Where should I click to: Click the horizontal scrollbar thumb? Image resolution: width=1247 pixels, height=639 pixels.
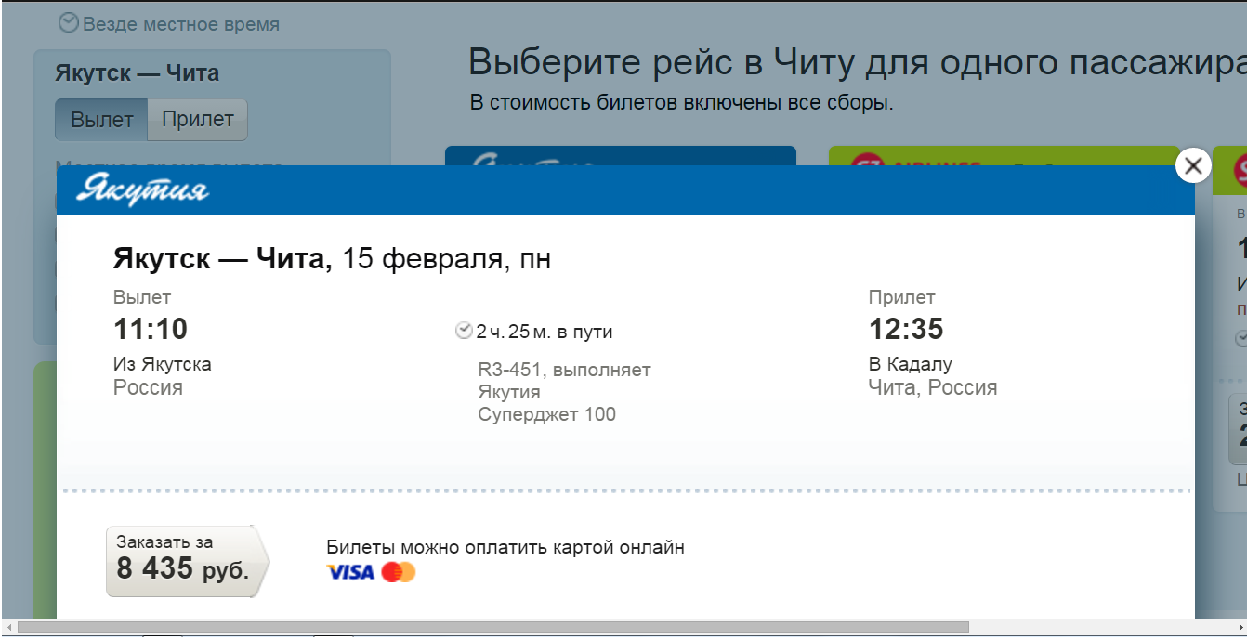coord(492,628)
